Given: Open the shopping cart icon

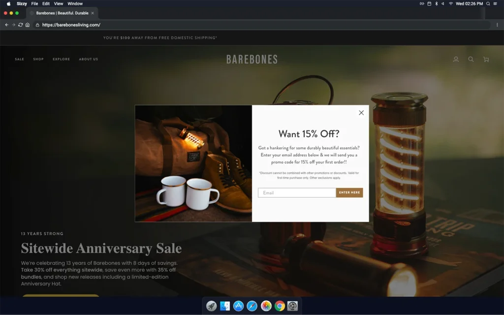Looking at the screenshot, I should tap(486, 59).
